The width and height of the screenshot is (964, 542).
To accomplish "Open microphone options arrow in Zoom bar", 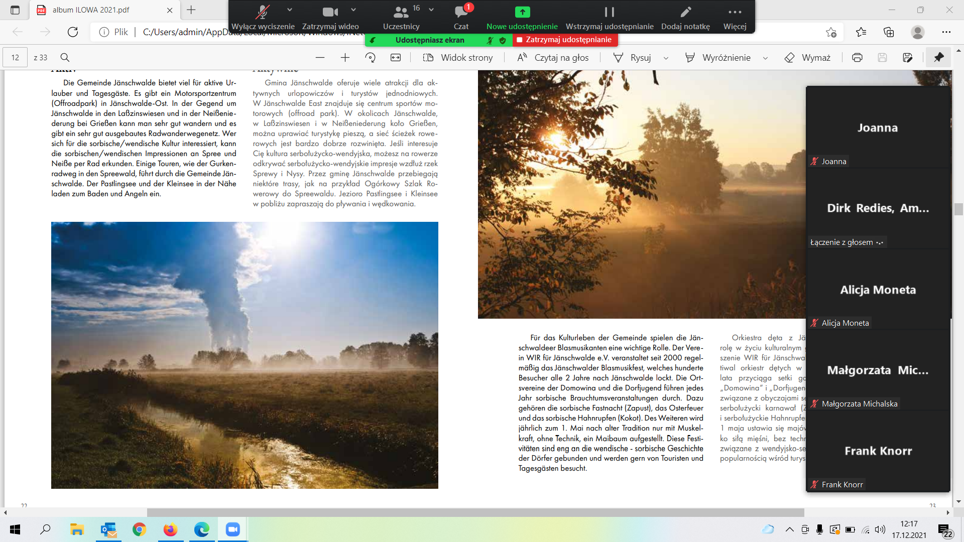I will pyautogui.click(x=290, y=10).
